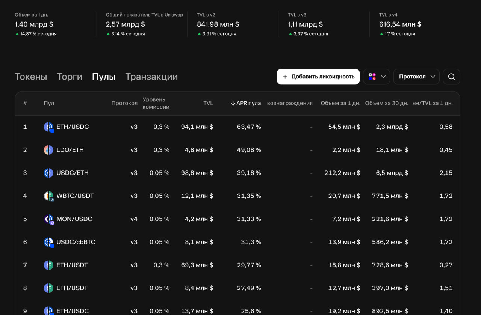Image resolution: width=481 pixels, height=315 pixels.
Task: Open the network selector dropdown
Action: (x=377, y=77)
